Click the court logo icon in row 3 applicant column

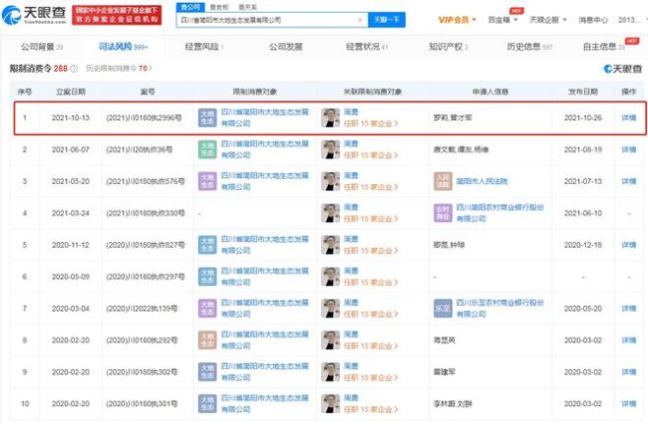pyautogui.click(x=443, y=181)
